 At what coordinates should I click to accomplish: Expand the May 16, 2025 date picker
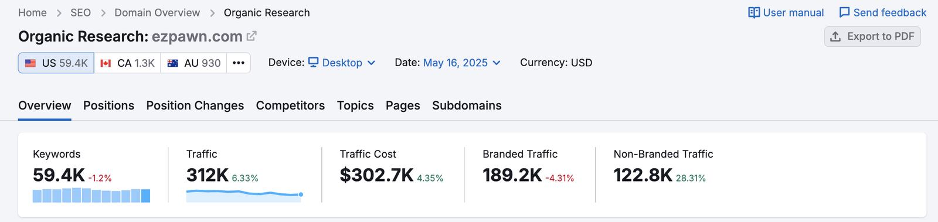tap(462, 63)
